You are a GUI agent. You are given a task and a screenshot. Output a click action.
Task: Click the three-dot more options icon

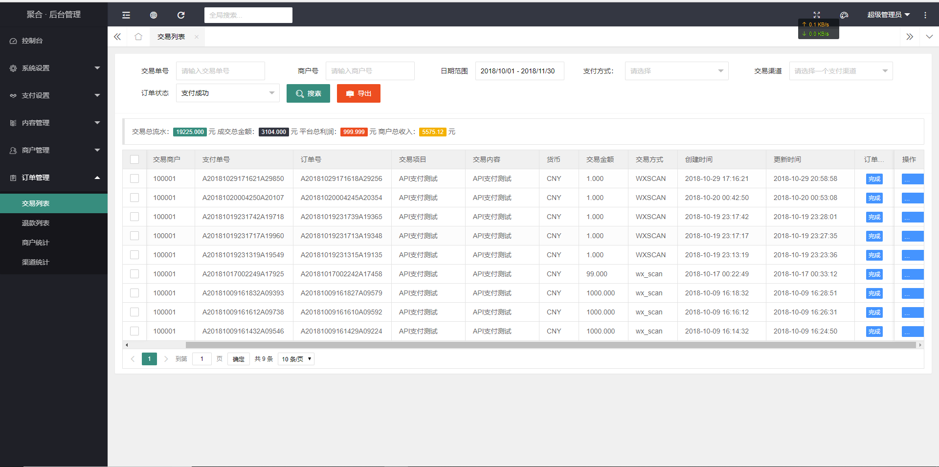(x=925, y=15)
